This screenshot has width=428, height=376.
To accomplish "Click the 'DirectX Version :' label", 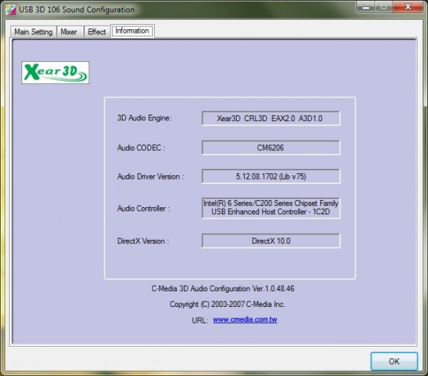I will click(x=143, y=241).
